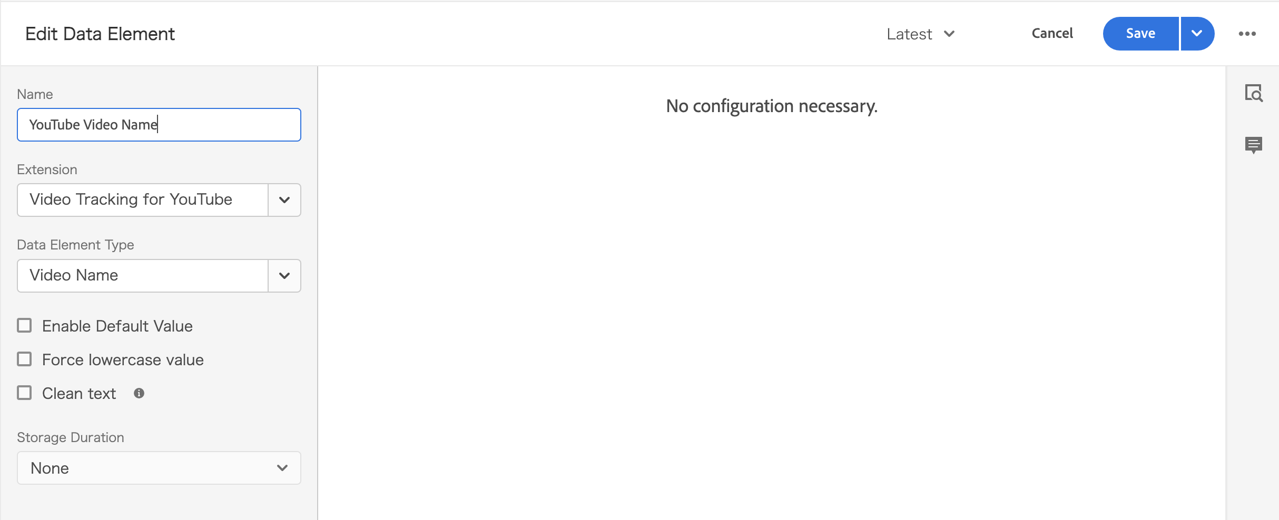Click the Save button
This screenshot has height=520, width=1279.
(x=1140, y=34)
